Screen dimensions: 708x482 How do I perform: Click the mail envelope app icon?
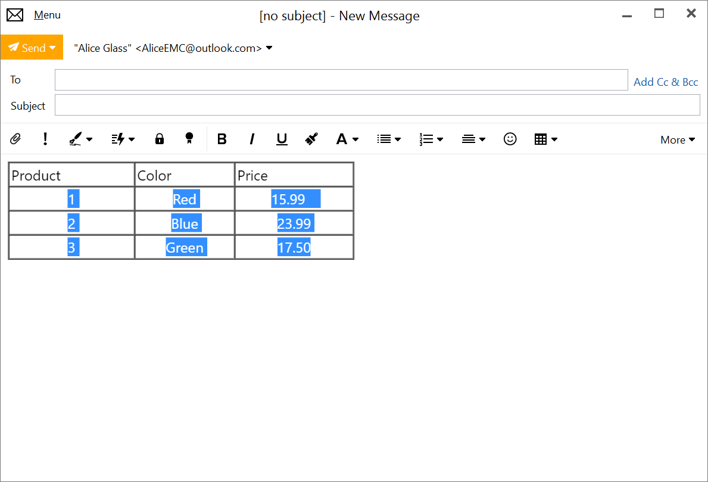(x=14, y=15)
